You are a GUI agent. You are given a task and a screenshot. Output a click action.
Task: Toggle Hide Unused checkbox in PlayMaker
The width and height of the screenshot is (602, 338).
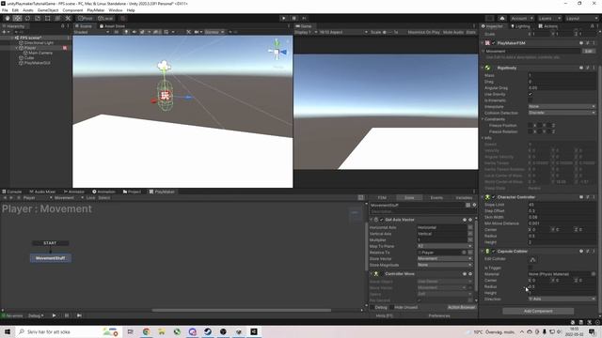tap(391, 307)
